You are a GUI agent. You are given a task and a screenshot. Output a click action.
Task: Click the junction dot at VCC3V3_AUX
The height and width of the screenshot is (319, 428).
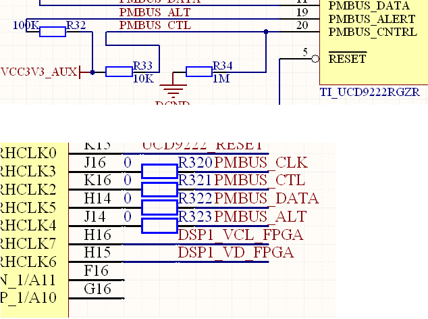click(x=92, y=72)
